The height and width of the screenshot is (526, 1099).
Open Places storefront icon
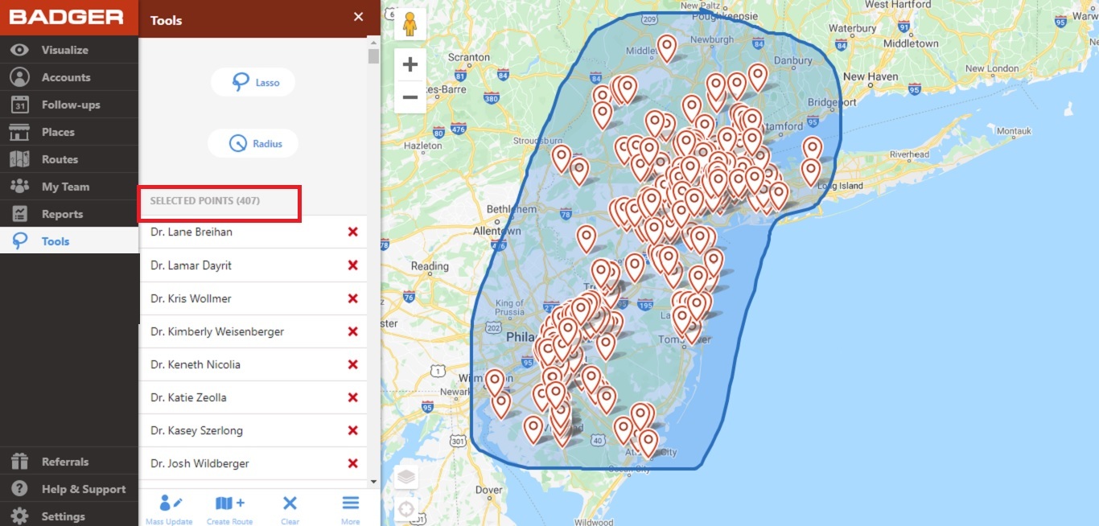pos(20,132)
